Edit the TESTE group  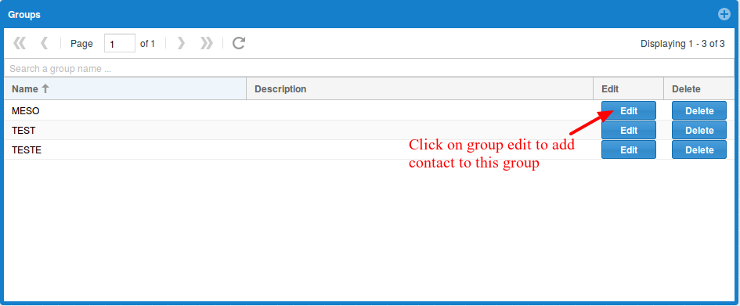(629, 150)
